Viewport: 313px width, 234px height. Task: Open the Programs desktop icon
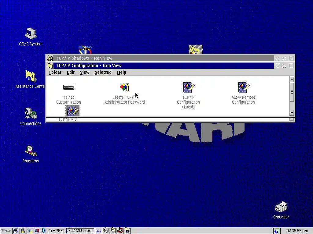pyautogui.click(x=31, y=151)
